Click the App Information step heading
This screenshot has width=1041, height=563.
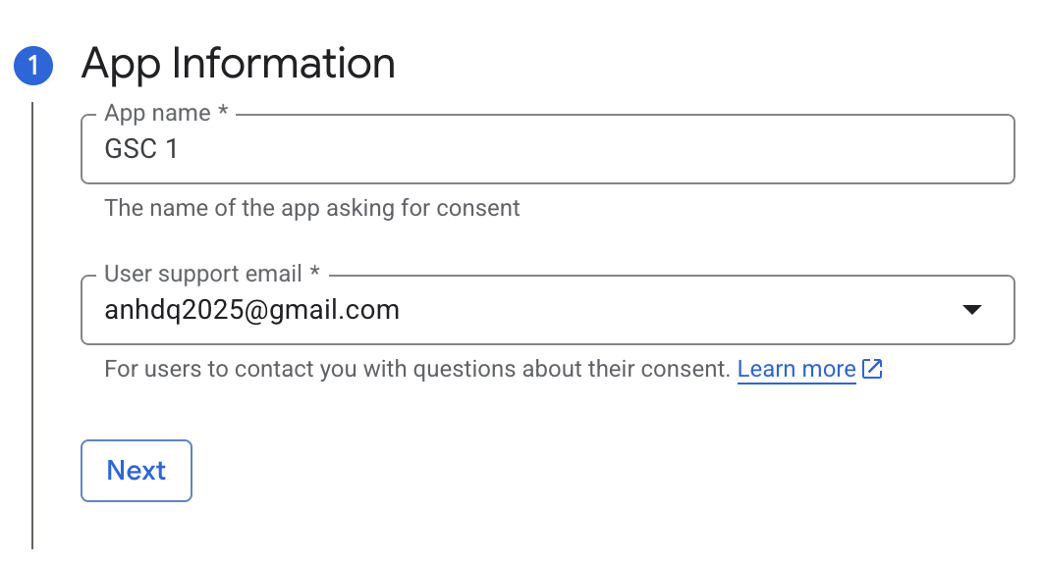coord(239,64)
